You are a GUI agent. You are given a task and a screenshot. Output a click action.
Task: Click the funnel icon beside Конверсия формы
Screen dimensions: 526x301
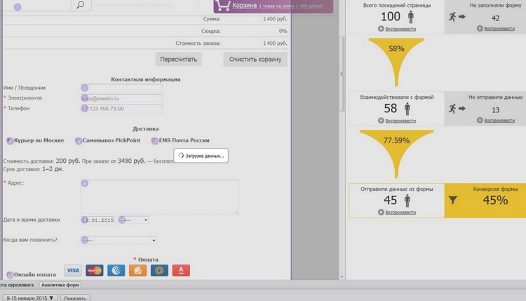(x=453, y=200)
